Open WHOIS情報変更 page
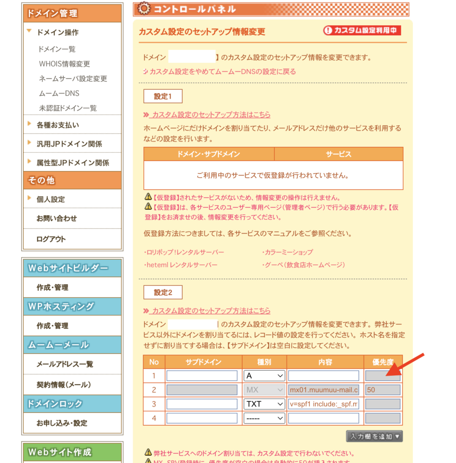The image size is (456, 463). pyautogui.click(x=64, y=64)
